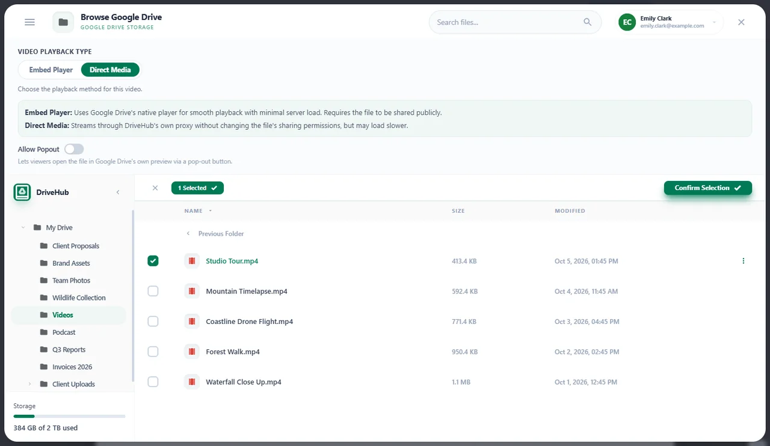Click Confirm Selection button

click(708, 188)
